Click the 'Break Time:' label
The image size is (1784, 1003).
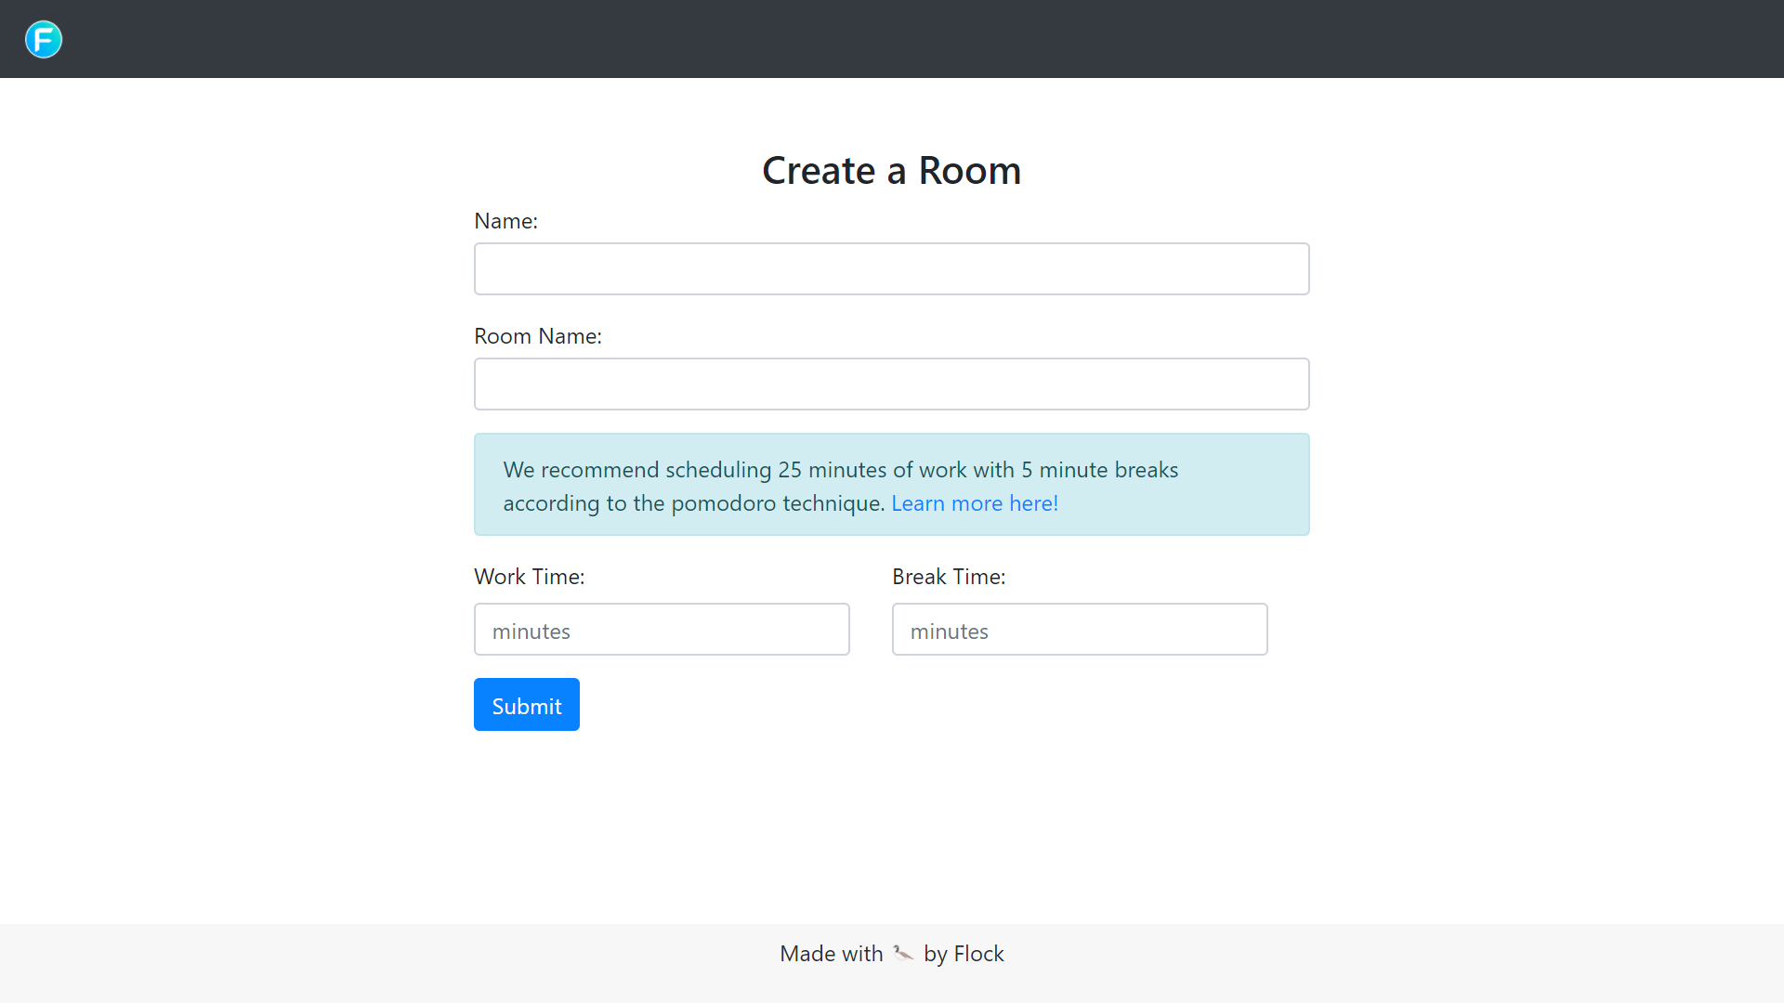(949, 577)
